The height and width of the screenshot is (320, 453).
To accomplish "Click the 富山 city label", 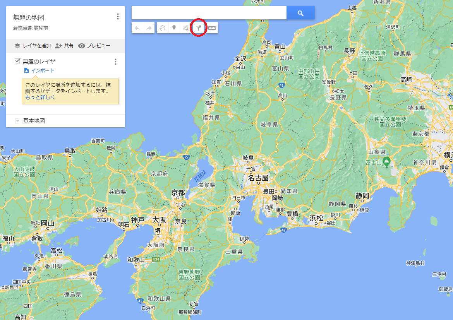I will tap(280, 47).
